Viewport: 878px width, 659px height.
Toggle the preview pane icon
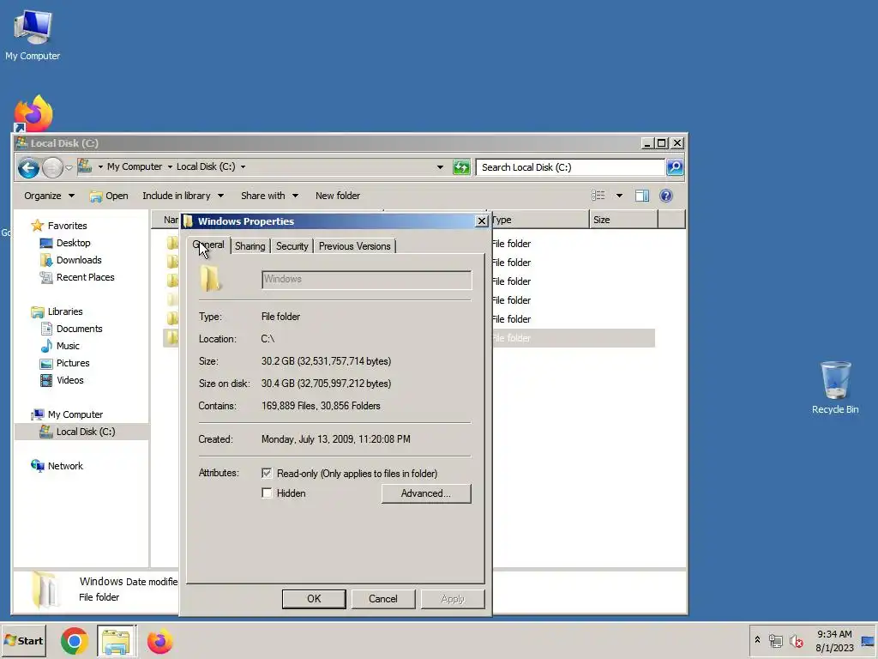coord(642,196)
